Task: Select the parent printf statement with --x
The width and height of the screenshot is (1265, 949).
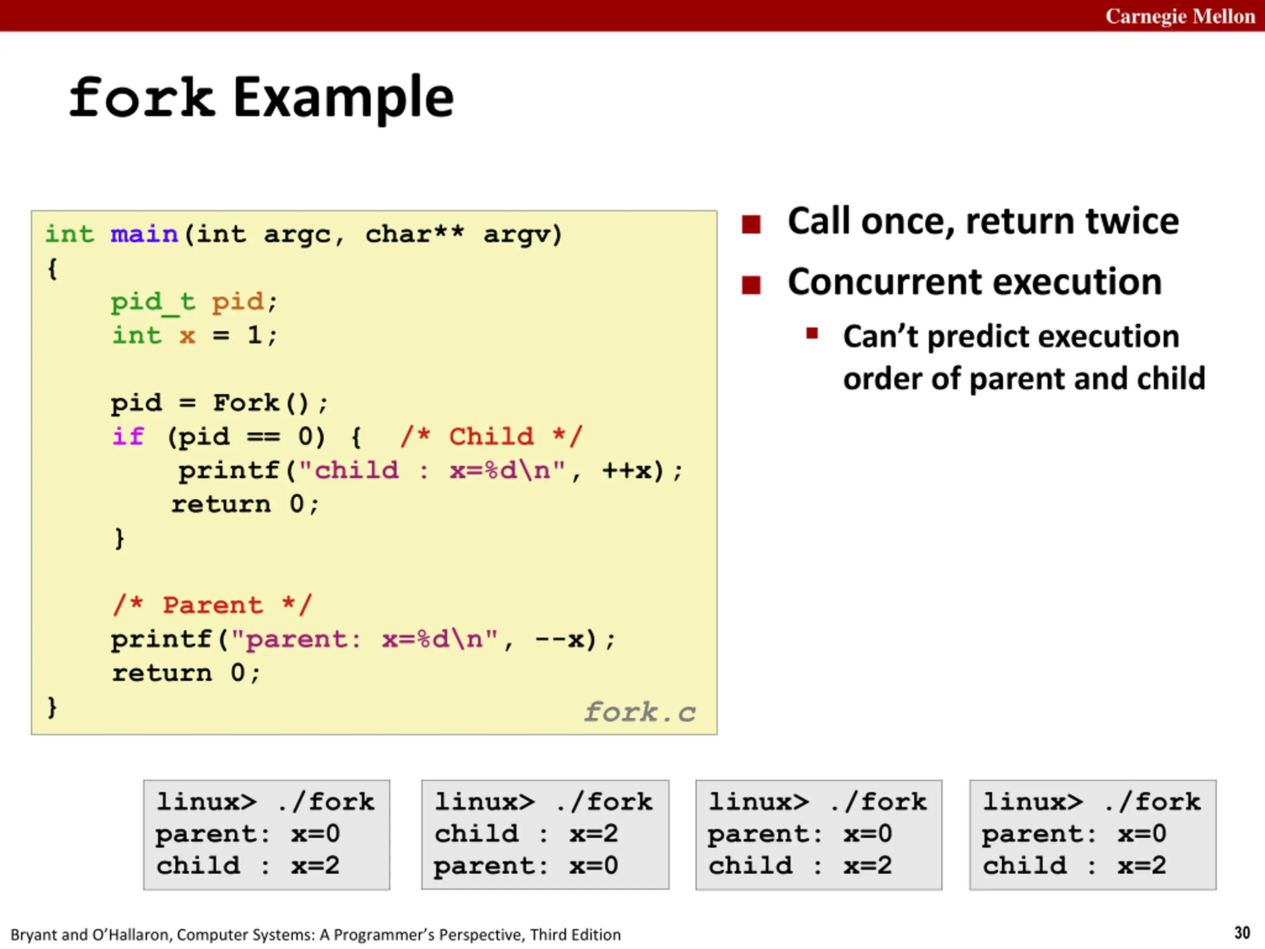Action: tap(363, 640)
